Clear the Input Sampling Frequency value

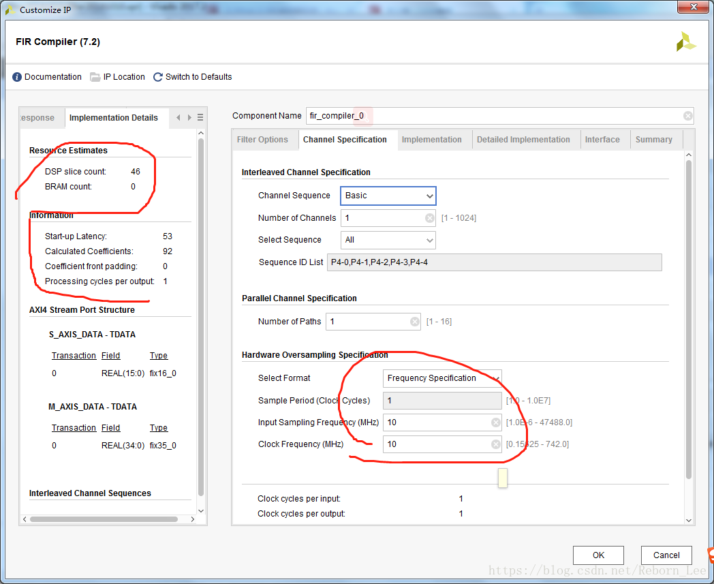pos(496,422)
